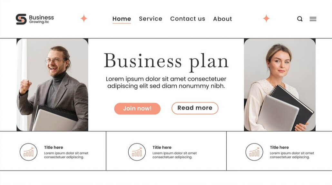The image size is (332, 185).
Task: Click the Read more button
Action: (x=195, y=108)
